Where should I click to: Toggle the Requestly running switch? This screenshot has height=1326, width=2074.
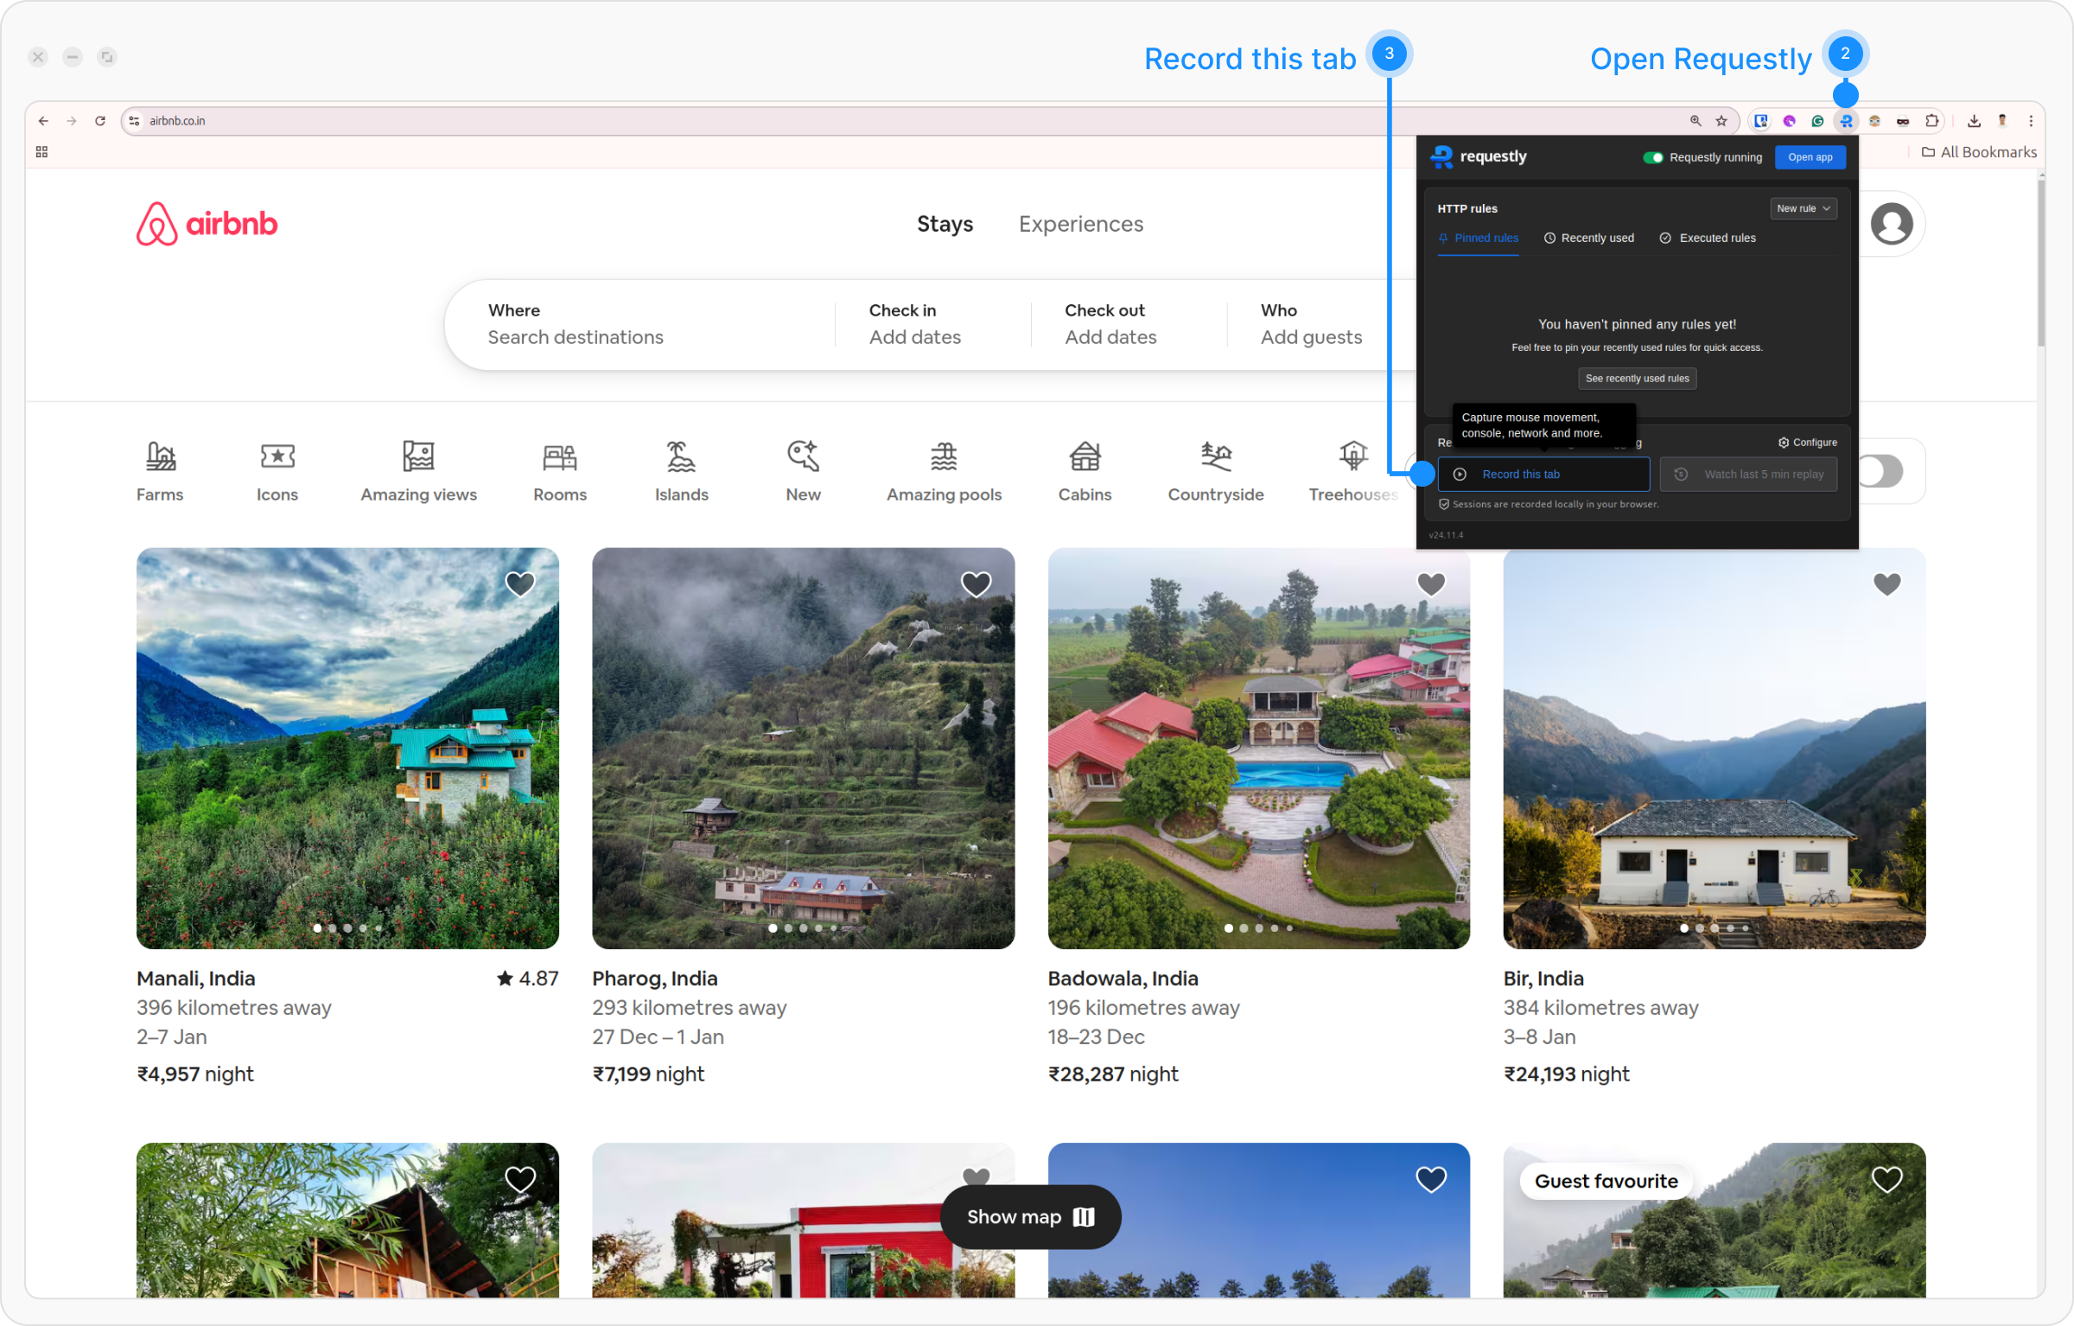point(1653,157)
